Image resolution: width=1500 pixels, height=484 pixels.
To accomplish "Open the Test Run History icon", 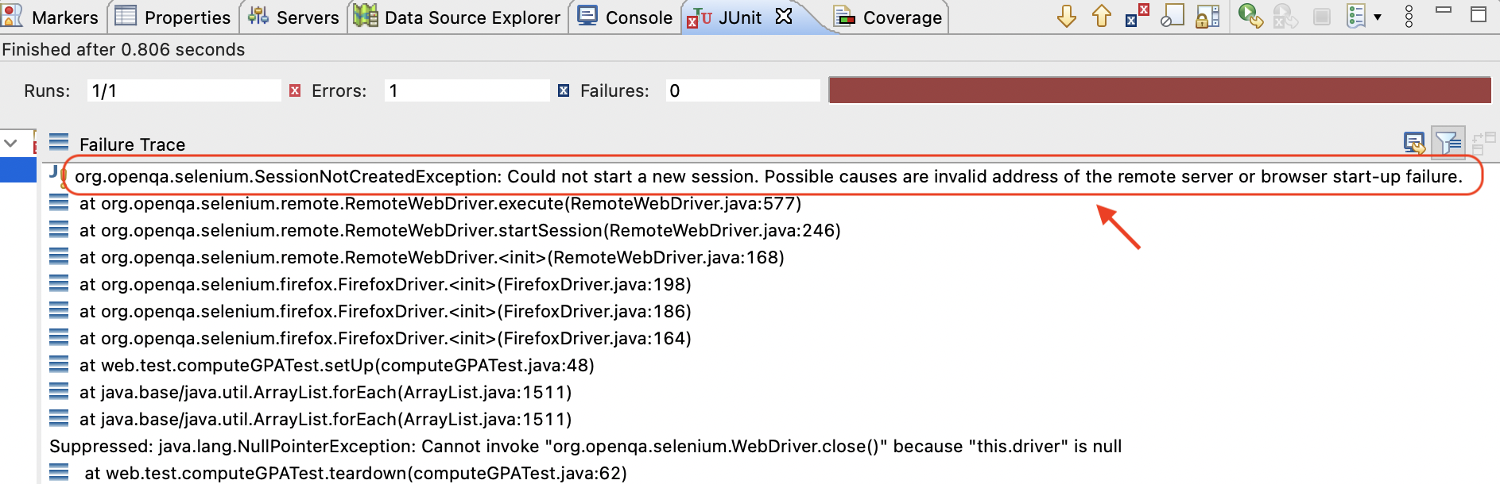I will [x=1356, y=16].
